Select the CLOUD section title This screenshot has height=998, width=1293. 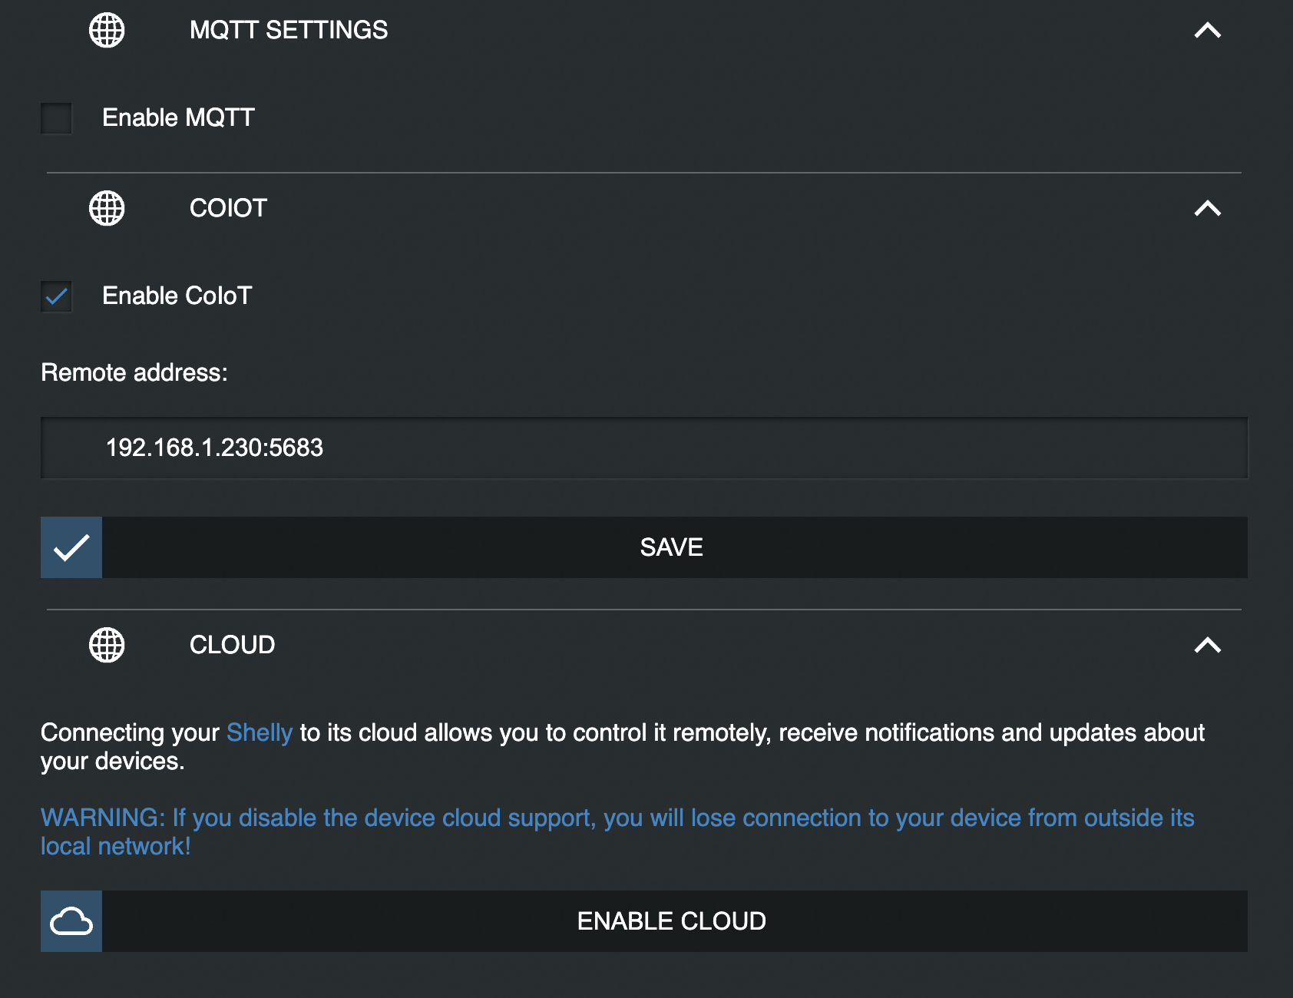pyautogui.click(x=233, y=646)
